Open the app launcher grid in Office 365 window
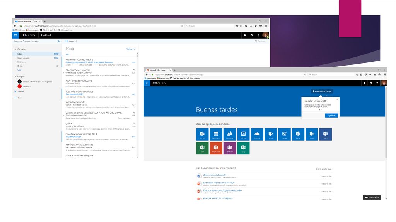Screen dimensions: 396x222 (147, 83)
